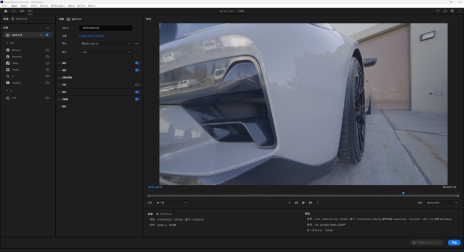Click the output location file path link
The image size is (464, 252).
pos(92,36)
